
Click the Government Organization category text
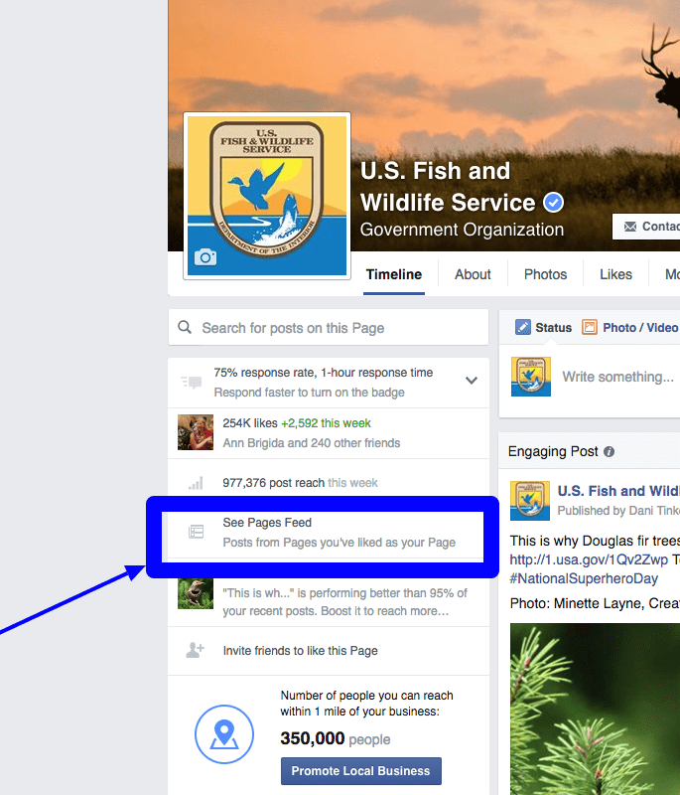[x=462, y=230]
